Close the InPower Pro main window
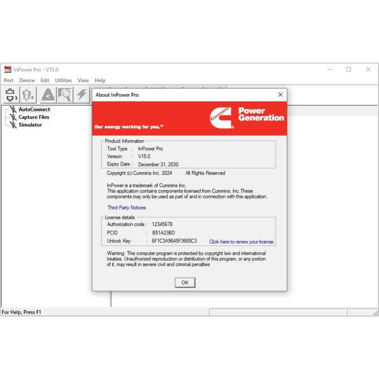The height and width of the screenshot is (379, 379). (368, 70)
